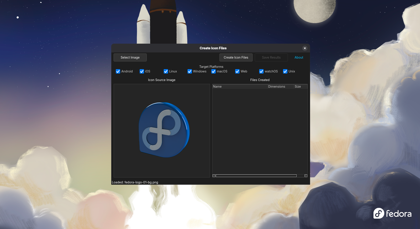Disable the watchOS platform checkbox
The width and height of the screenshot is (420, 229).
pyautogui.click(x=261, y=71)
